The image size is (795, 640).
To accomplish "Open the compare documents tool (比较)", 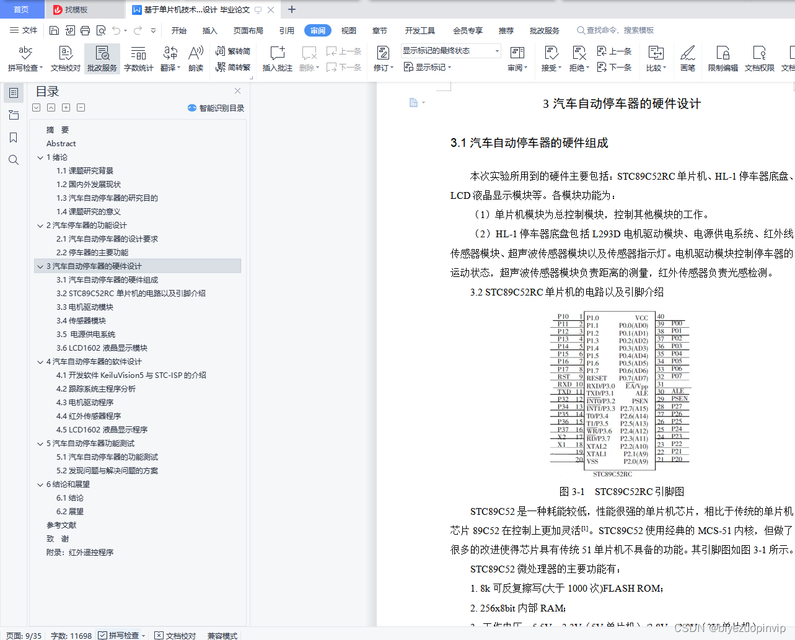I will (656, 59).
